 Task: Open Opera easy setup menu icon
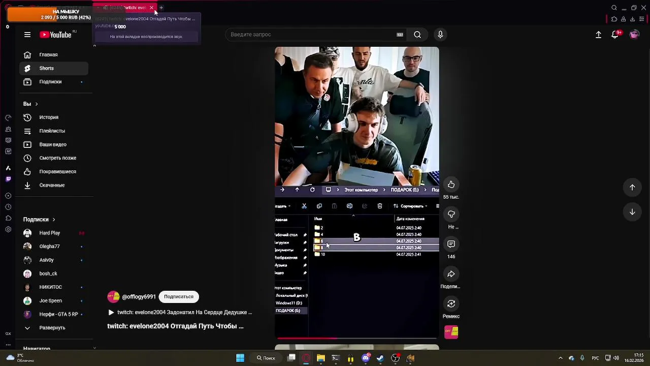642,19
